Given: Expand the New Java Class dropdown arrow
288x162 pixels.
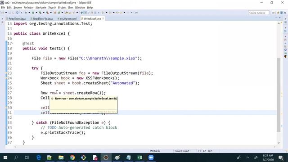Looking at the screenshot, I should pyautogui.click(x=62, y=13).
